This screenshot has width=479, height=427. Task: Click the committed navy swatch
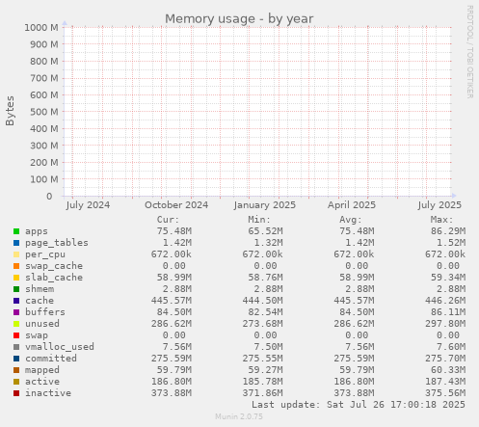point(16,359)
